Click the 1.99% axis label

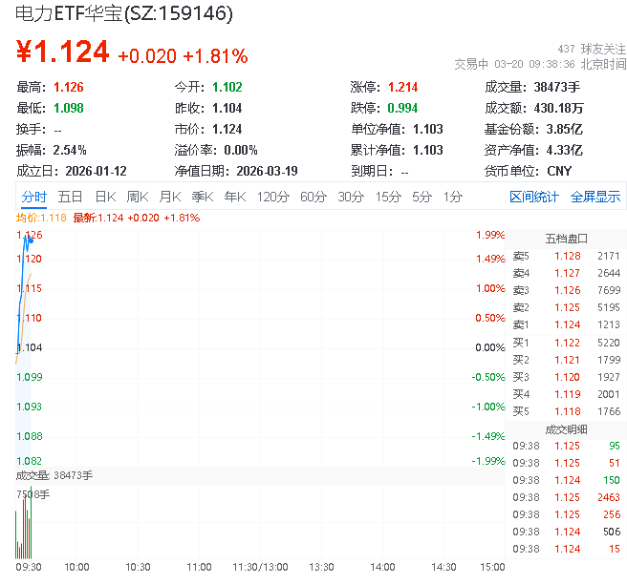pyautogui.click(x=490, y=235)
